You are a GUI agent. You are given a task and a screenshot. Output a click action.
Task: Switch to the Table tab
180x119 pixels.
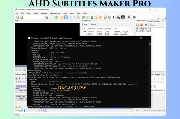point(85,24)
